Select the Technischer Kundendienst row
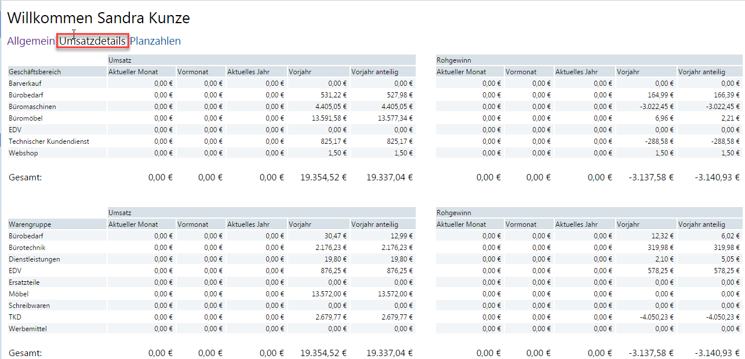 (x=49, y=142)
